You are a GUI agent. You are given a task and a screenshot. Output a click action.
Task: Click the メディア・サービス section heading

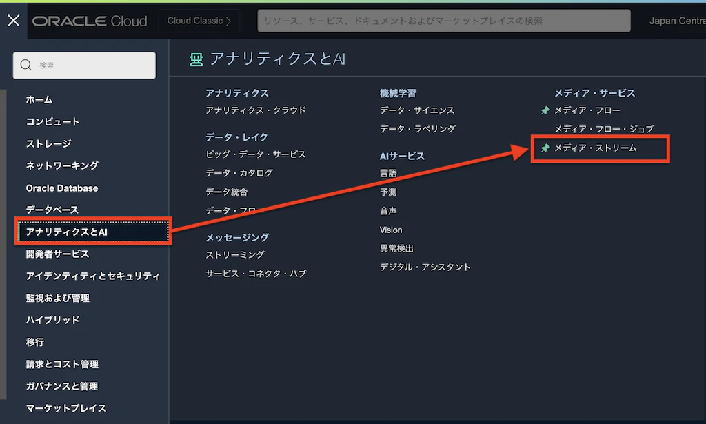pyautogui.click(x=594, y=93)
